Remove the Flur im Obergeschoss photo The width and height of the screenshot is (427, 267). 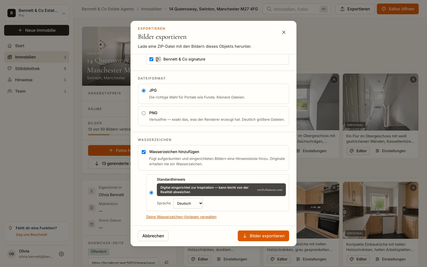coord(413,80)
